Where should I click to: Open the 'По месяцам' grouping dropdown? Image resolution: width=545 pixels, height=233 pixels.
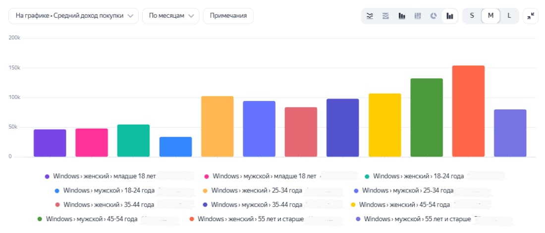[x=170, y=16]
